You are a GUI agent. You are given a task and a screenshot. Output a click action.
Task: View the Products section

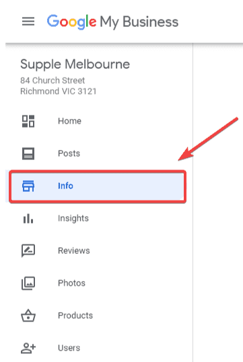[x=99, y=315]
